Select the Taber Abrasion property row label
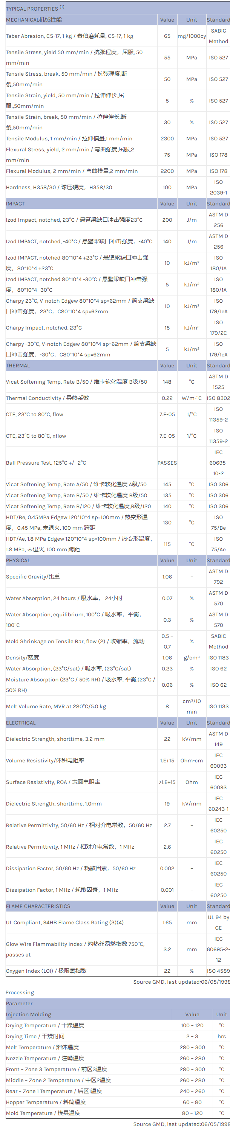This screenshot has height=1129, width=230. (69, 36)
